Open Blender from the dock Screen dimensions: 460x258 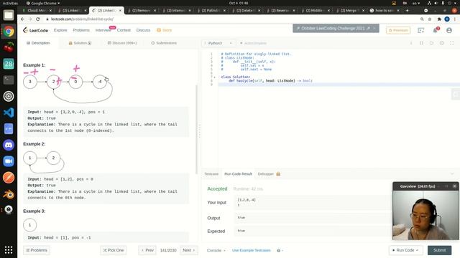(9, 194)
